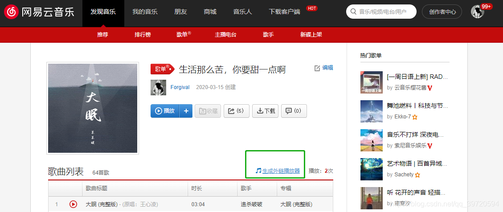Play the playlist with 播放 button
503x212 pixels.
165,111
